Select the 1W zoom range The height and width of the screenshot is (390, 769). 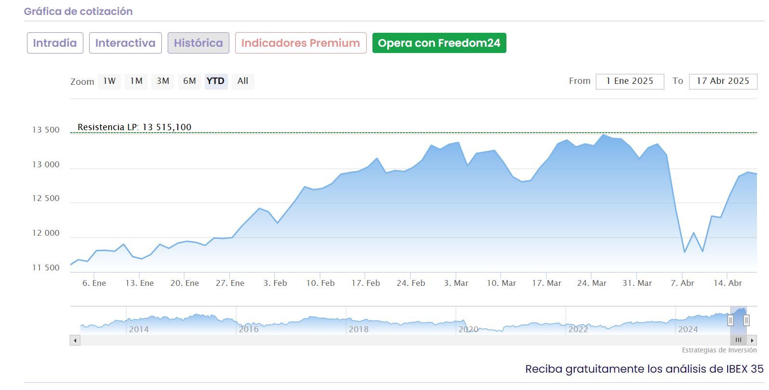[x=109, y=81]
